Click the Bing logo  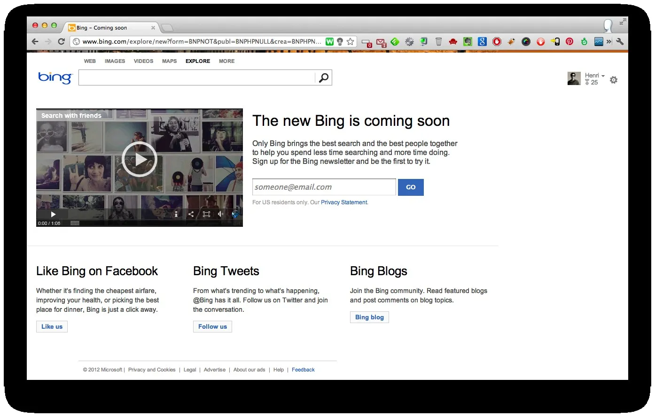point(55,77)
